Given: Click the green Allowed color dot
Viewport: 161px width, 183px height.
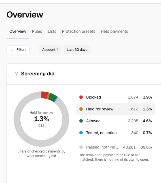Looking at the screenshot, I should pos(81,121).
